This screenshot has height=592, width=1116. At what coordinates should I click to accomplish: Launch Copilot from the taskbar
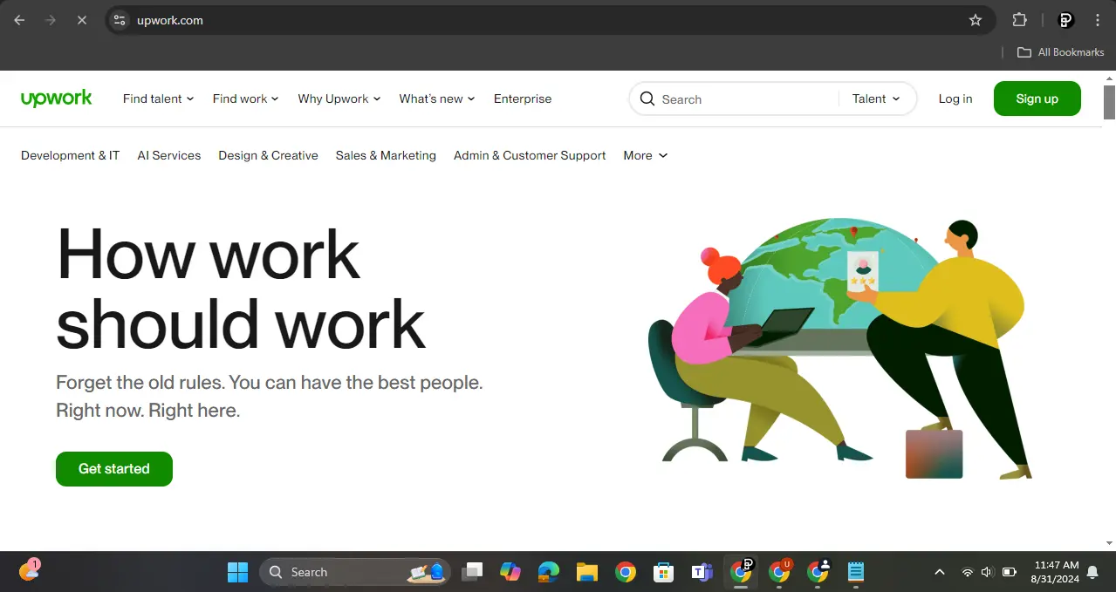coord(510,572)
